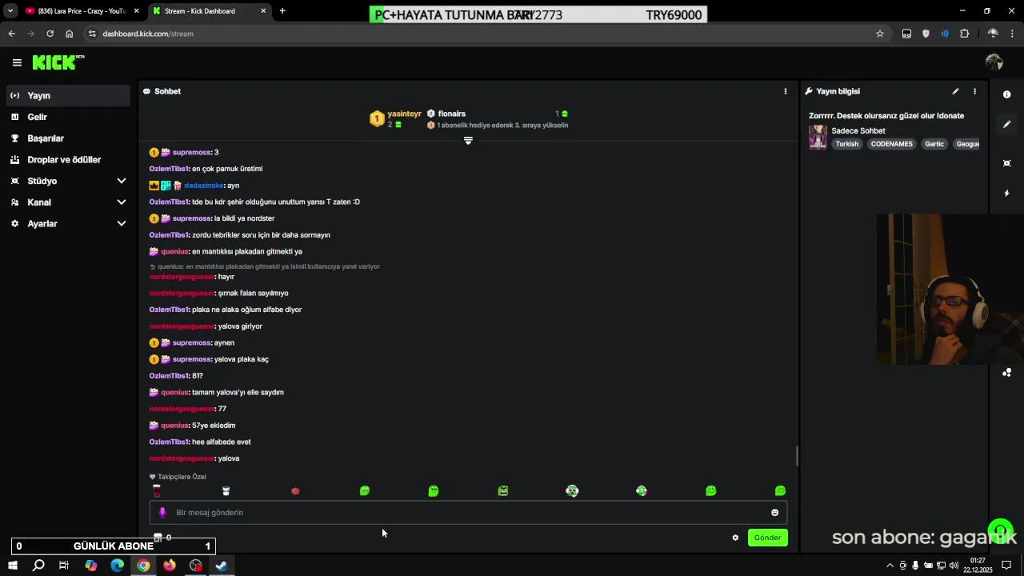The width and height of the screenshot is (1024, 576).
Task: Send message with Gönder button
Action: click(x=767, y=538)
